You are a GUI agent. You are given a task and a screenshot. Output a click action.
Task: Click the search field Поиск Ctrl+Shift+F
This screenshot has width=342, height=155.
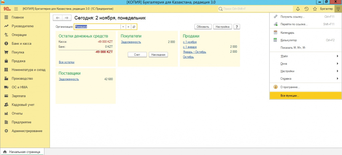point(255,9)
